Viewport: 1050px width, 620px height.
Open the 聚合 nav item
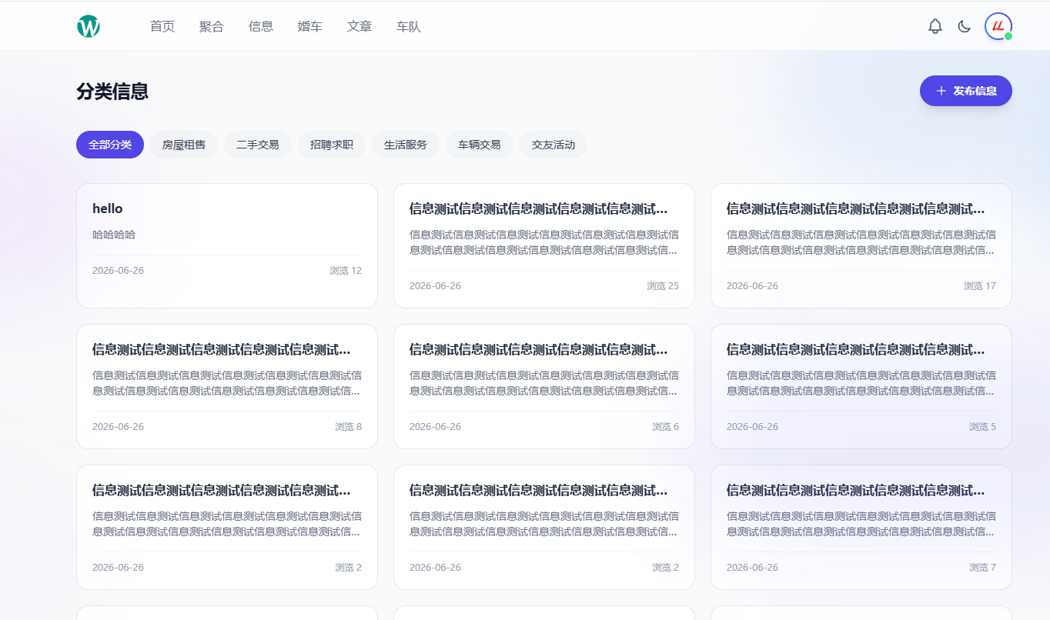(x=212, y=26)
